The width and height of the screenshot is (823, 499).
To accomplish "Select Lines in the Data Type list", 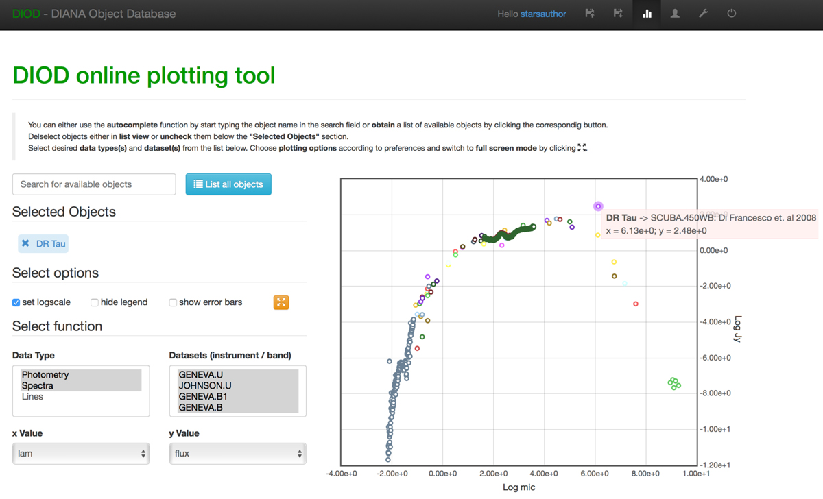I will click(32, 397).
